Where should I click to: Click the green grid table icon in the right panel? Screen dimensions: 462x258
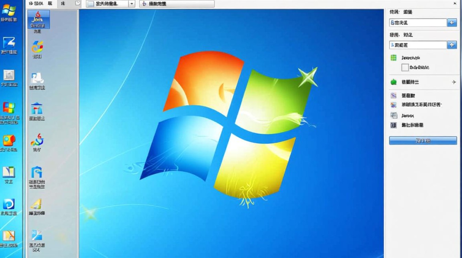(x=393, y=57)
